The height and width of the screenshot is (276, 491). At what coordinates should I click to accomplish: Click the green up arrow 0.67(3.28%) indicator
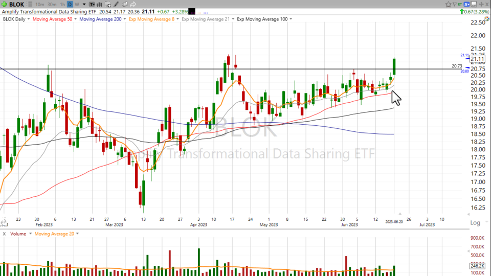pos(474,12)
